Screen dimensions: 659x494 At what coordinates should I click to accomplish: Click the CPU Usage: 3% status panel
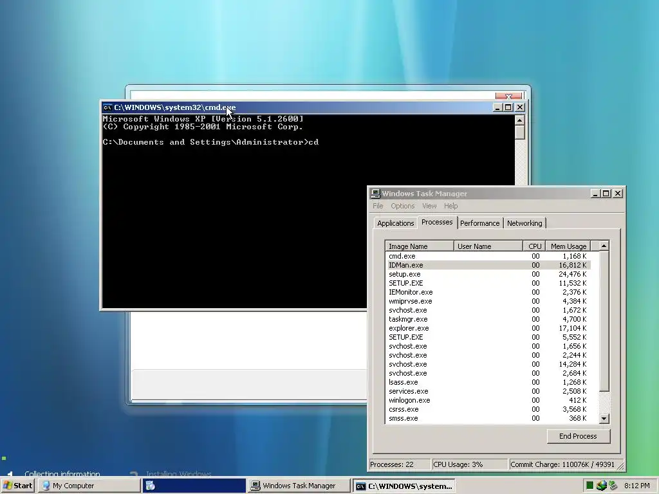point(469,464)
